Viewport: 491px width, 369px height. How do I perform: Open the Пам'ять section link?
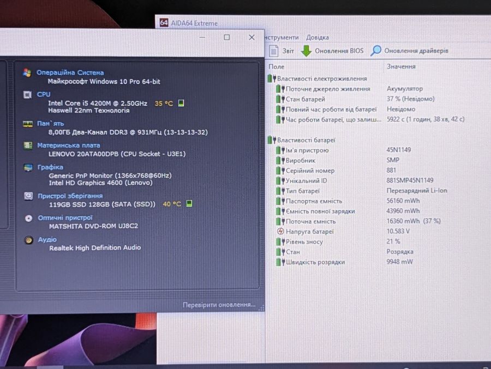click(50, 123)
